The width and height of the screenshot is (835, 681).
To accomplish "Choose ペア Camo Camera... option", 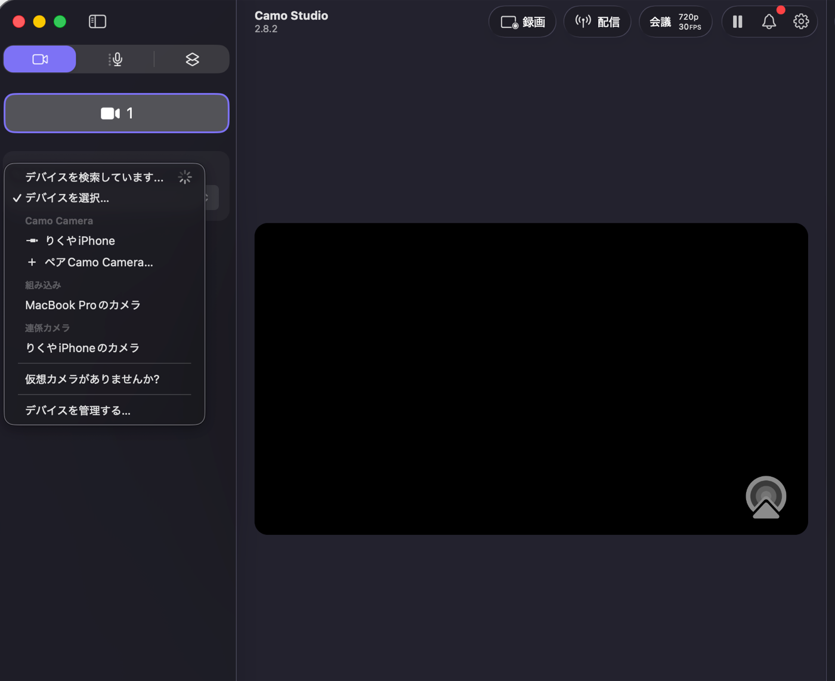I will pos(104,263).
